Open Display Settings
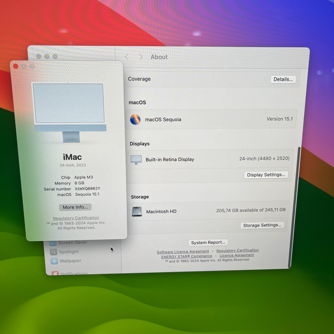Image resolution: width=334 pixels, height=334 pixels. point(266,175)
